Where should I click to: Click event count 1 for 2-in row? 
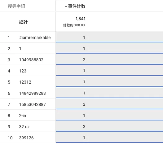[84, 115]
